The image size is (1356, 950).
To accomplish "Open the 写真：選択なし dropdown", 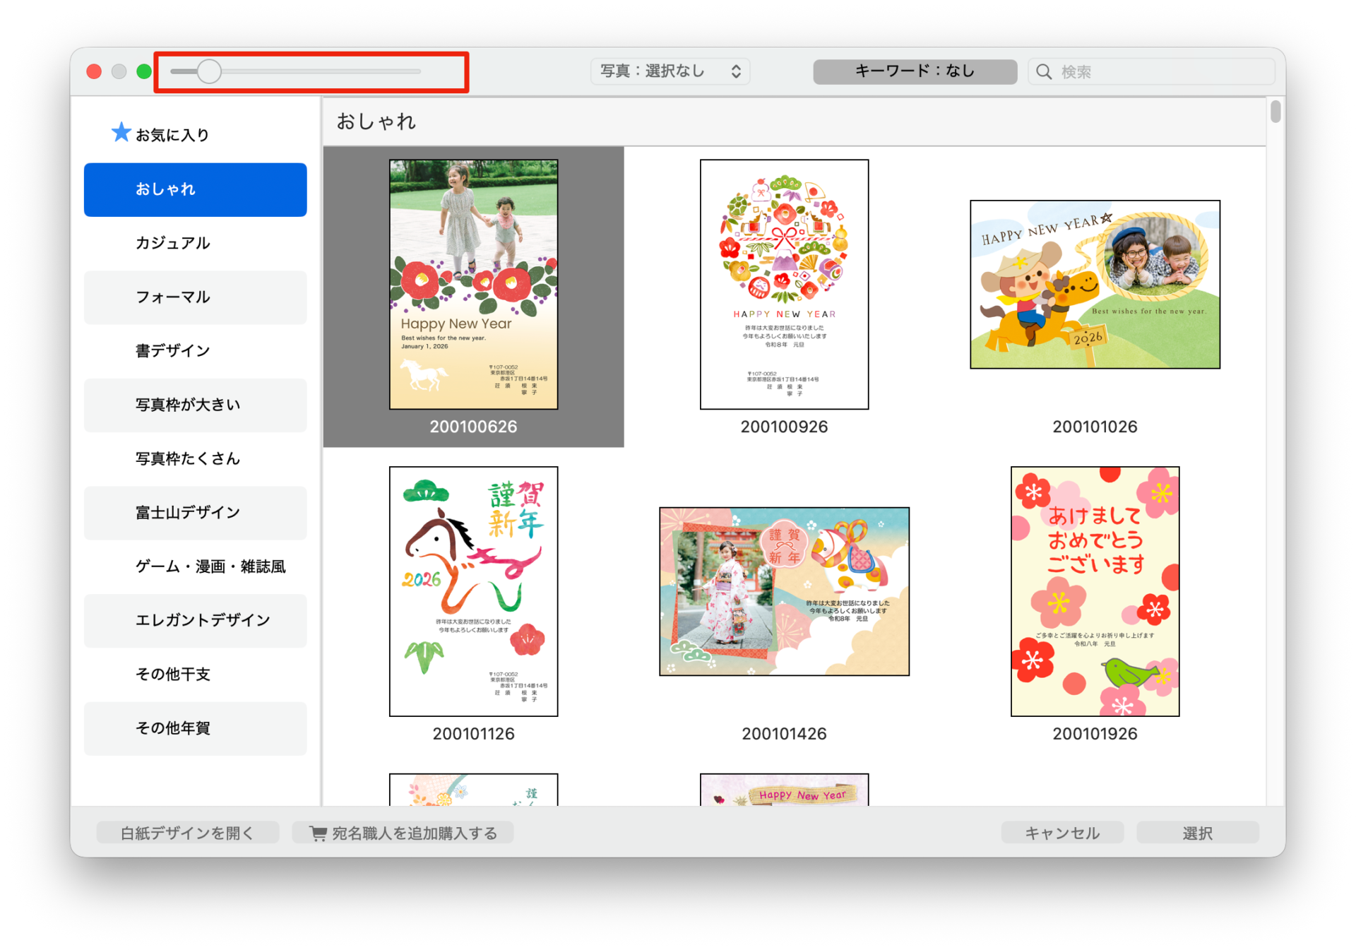I will point(669,71).
